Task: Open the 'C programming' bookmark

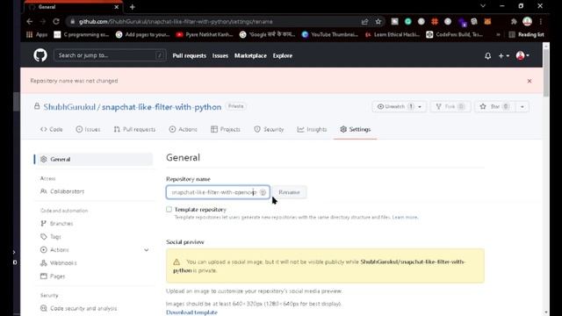Action: [82, 34]
